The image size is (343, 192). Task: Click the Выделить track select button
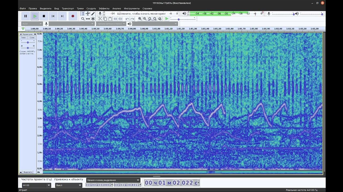click(x=28, y=172)
